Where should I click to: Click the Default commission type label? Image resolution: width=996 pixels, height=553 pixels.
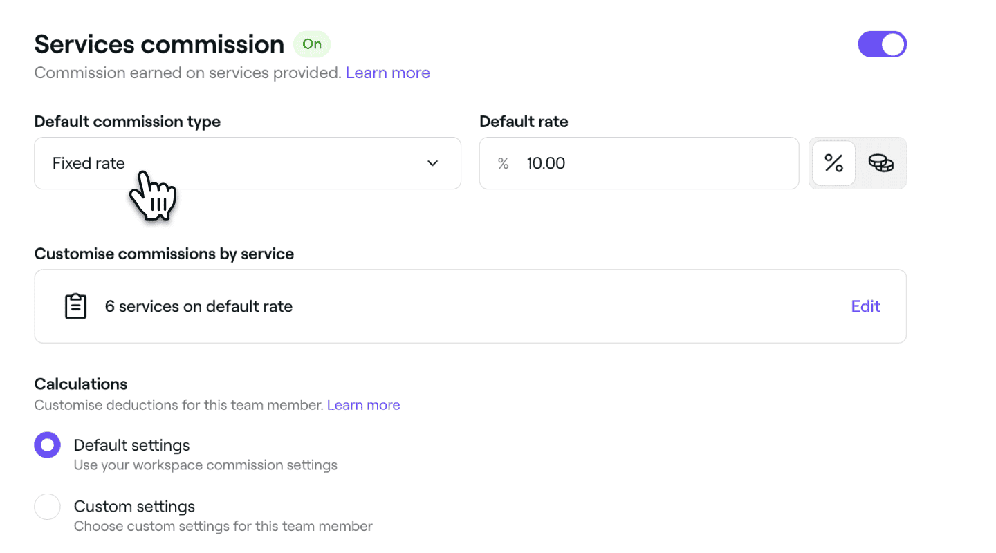pos(127,122)
